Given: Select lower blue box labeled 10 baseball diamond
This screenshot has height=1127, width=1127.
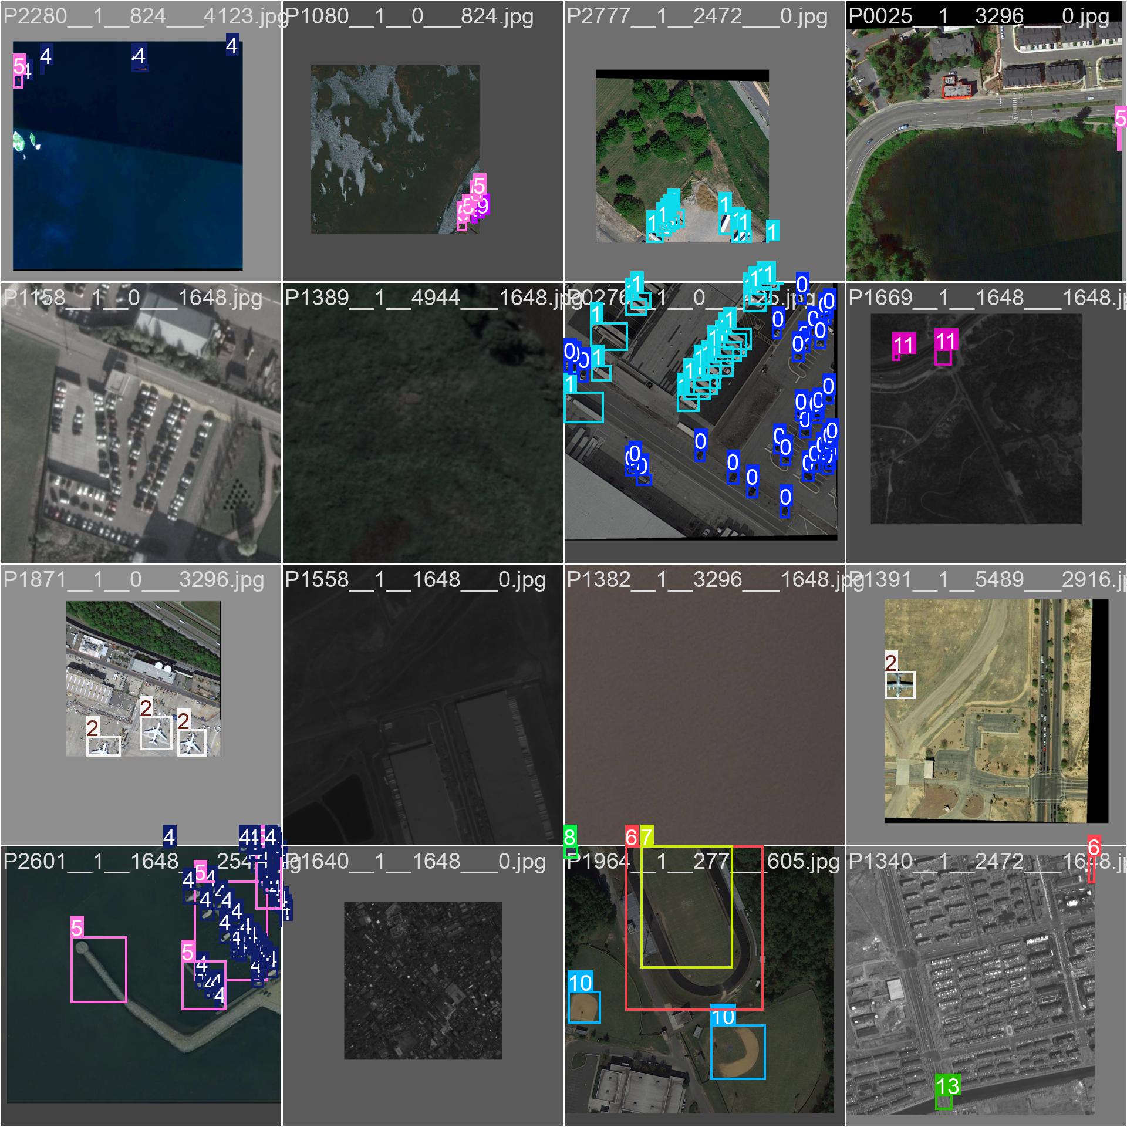Looking at the screenshot, I should pyautogui.click(x=737, y=1052).
